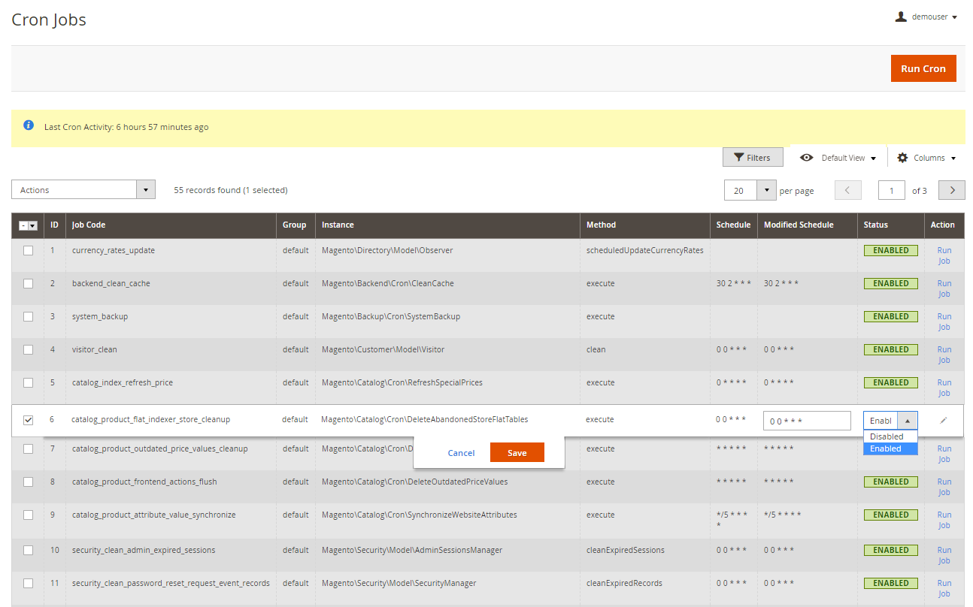
Task: Expand the Actions dropdown
Action: tap(83, 190)
